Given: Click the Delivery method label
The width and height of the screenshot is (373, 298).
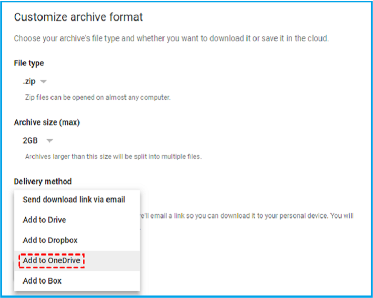Looking at the screenshot, I should click(x=43, y=181).
